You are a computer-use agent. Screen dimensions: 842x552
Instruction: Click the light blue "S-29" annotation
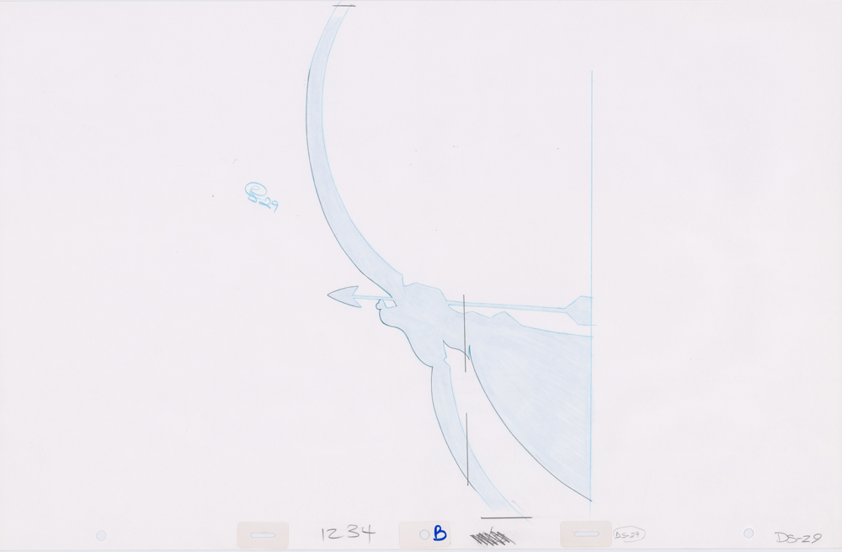(x=262, y=197)
